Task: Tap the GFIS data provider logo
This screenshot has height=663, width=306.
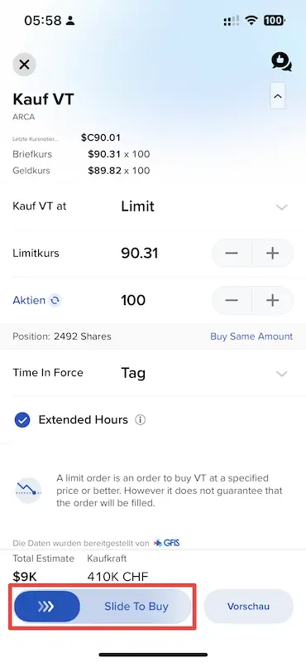Action: (167, 543)
